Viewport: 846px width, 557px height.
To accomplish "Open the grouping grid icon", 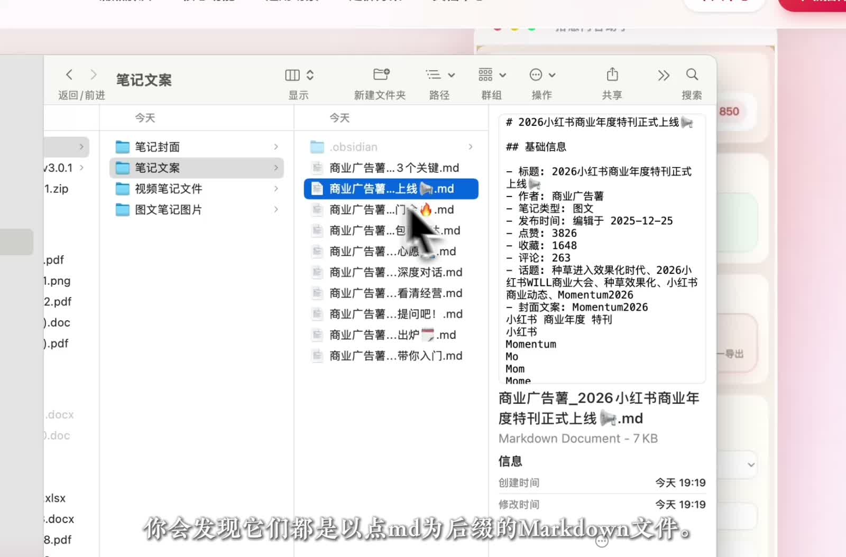I will tap(485, 75).
